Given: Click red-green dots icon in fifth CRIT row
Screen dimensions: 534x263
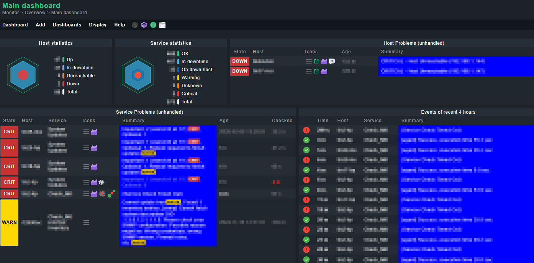Looking at the screenshot, I should (111, 194).
